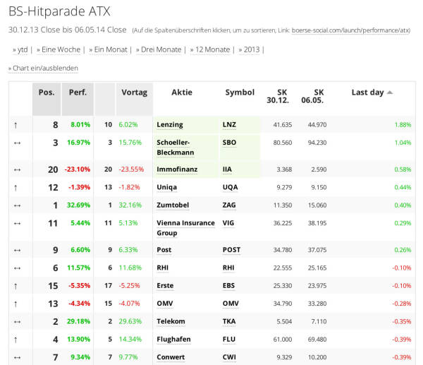Click the up arrow in Erste row
Viewport: 423px width, 365px height.
tap(16, 285)
